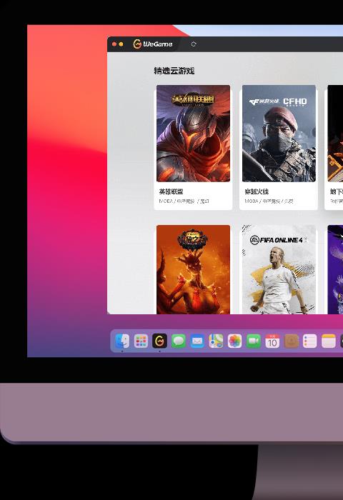Open Contacts from the dock
Viewport: 343px width, 500px height.
(x=291, y=341)
